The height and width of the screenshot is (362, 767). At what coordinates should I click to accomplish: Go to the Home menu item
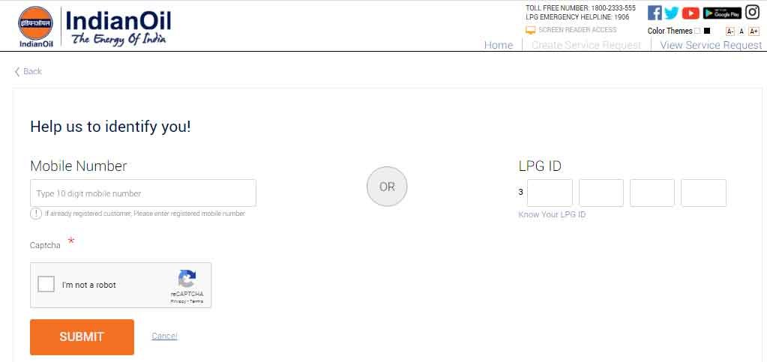pyautogui.click(x=499, y=45)
